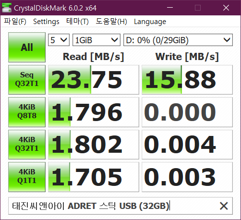This screenshot has width=241, height=220.
Task: Click the 4KiB Q32T1 write value 0.004
Action: [187, 145]
